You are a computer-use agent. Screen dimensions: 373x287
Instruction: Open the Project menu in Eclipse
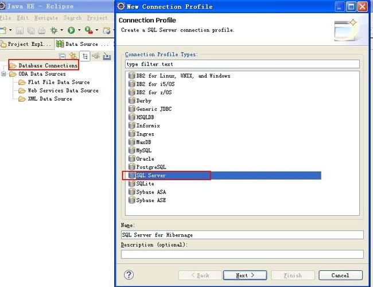tap(98, 18)
